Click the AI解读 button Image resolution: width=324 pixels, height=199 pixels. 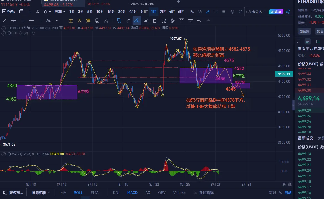(276, 12)
